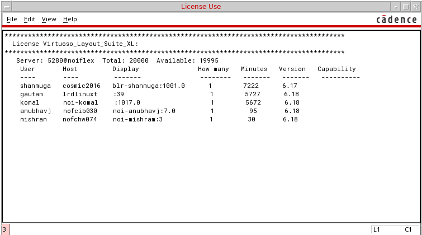Click the L1 line indicator

coord(377,229)
